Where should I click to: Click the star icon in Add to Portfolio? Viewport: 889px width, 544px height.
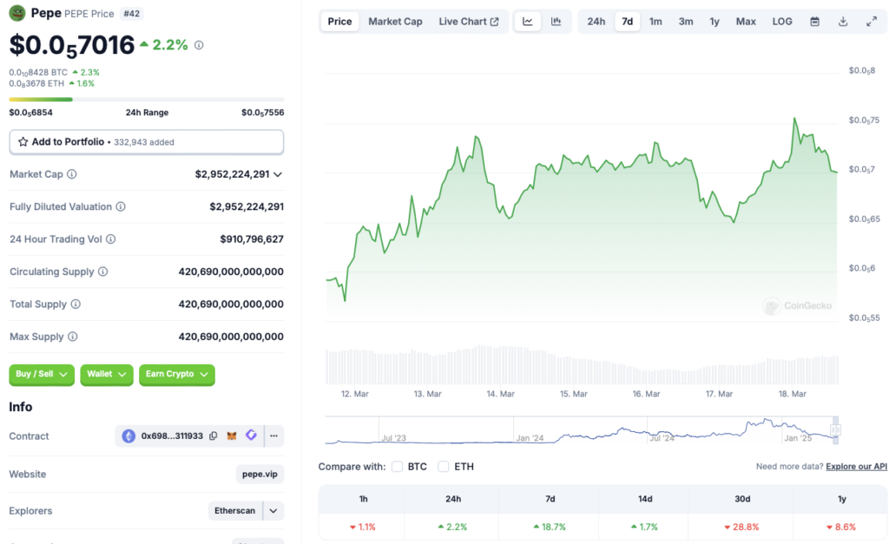pos(23,141)
